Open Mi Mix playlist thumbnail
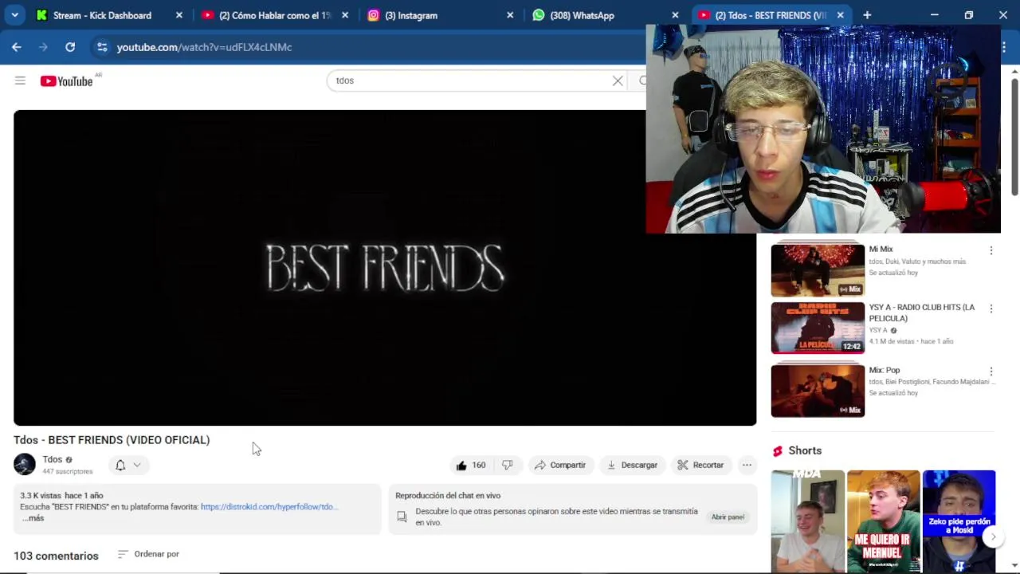 coord(818,270)
